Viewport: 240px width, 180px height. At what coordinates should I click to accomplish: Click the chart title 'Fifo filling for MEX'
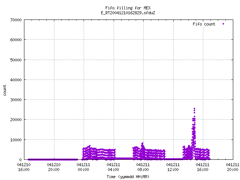(128, 8)
